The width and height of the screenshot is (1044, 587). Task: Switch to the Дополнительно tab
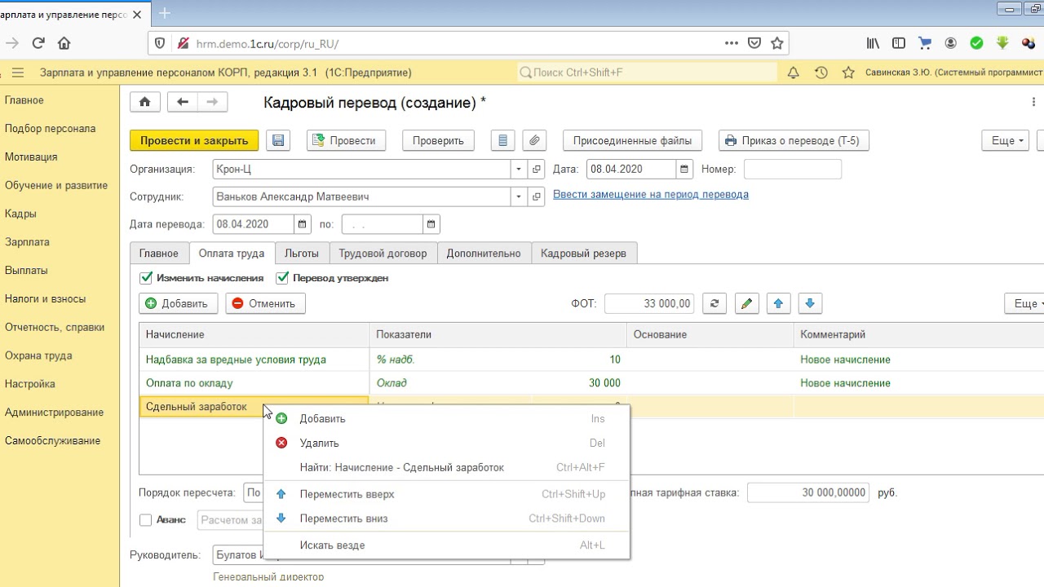point(484,254)
